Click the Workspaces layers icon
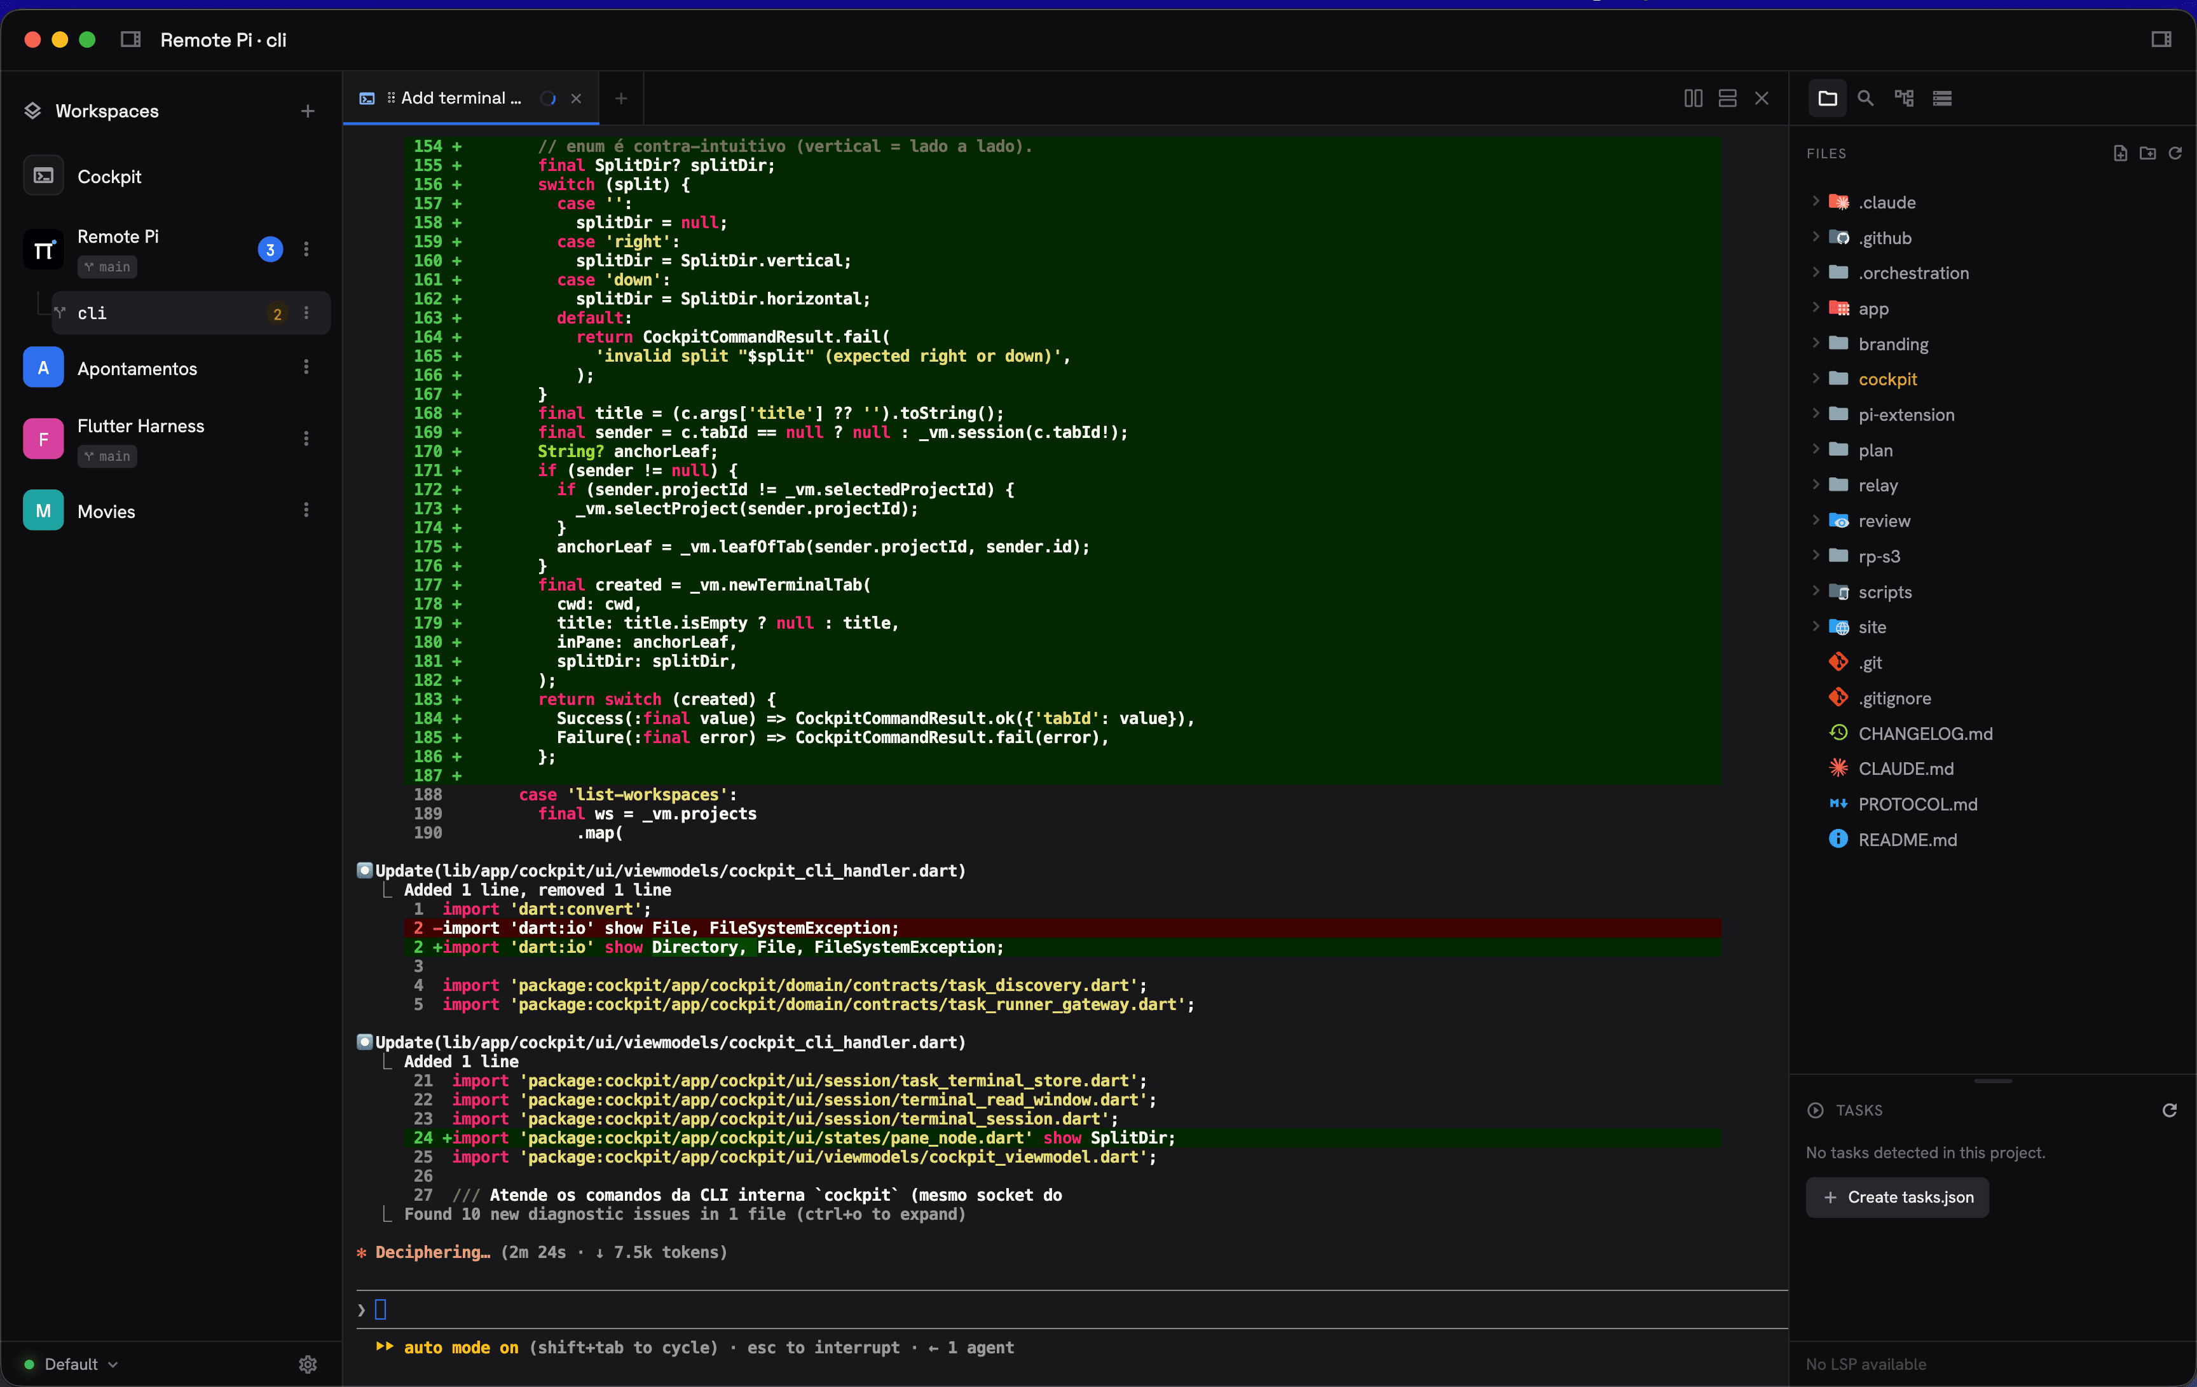Screen dimensions: 2197x1387 33,111
